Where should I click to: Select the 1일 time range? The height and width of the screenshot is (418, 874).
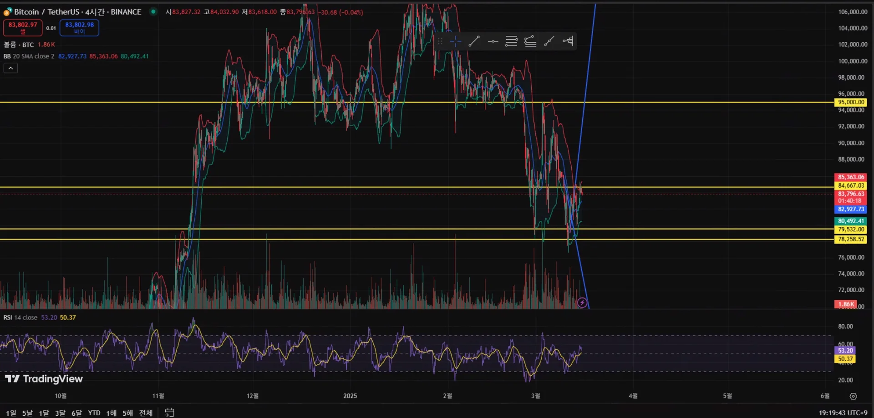pyautogui.click(x=11, y=413)
